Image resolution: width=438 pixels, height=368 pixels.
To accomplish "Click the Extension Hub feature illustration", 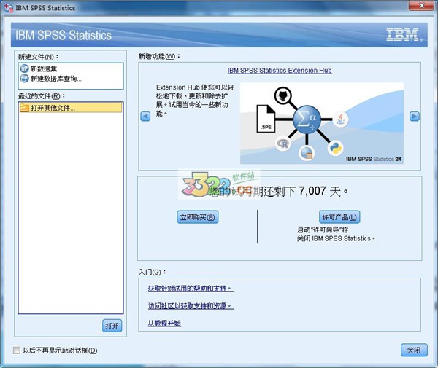I will pyautogui.click(x=322, y=123).
